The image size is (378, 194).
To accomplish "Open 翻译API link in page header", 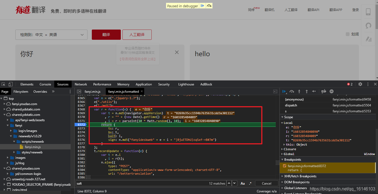I will click(x=313, y=10).
